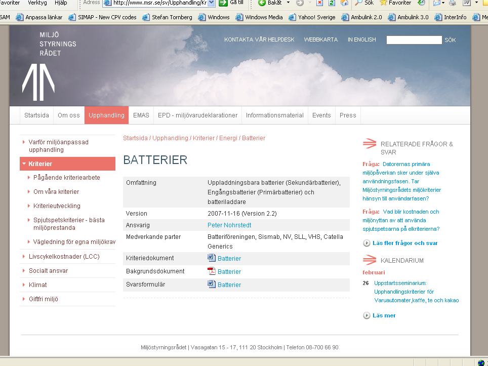Open the Favoriter menu
The image size is (488, 366).
pos(10,3)
